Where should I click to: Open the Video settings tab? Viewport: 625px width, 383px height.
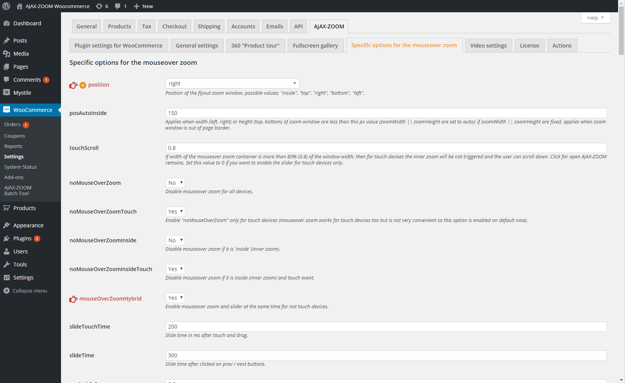point(488,46)
